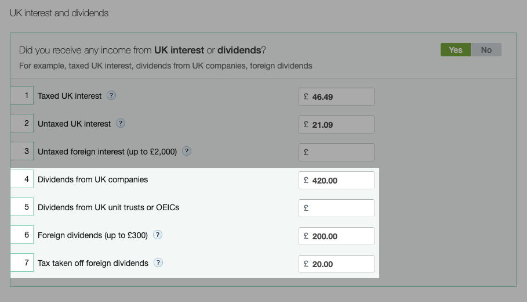
Task: Select row number 5 box
Action: tap(22, 207)
